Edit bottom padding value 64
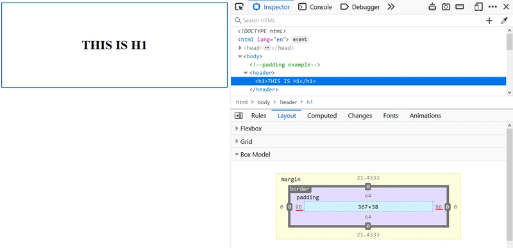The width and height of the screenshot is (513, 248). pyautogui.click(x=368, y=217)
